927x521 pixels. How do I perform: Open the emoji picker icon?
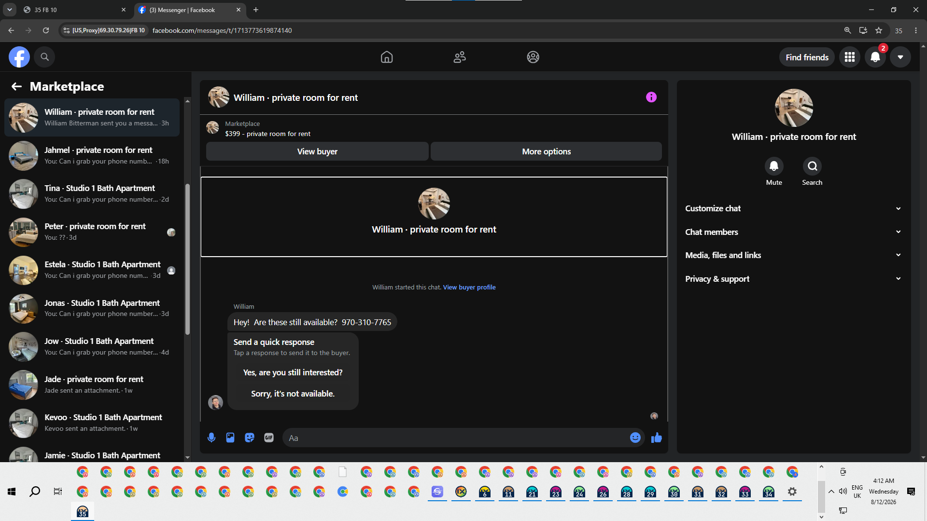click(635, 438)
